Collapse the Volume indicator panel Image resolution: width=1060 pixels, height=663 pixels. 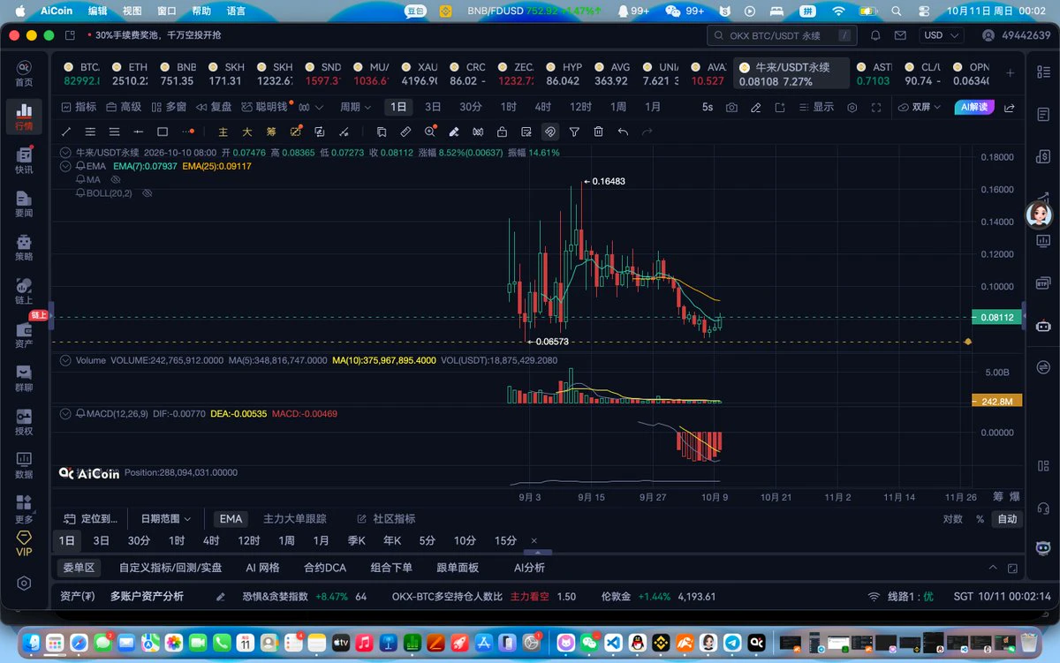[x=65, y=360]
